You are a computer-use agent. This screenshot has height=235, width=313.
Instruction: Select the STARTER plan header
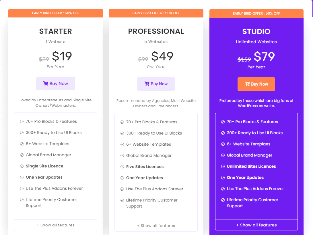point(55,31)
